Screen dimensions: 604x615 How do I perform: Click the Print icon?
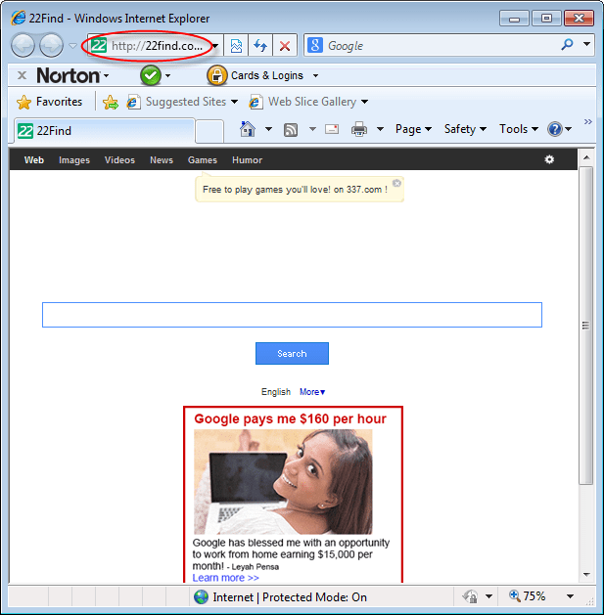point(359,129)
